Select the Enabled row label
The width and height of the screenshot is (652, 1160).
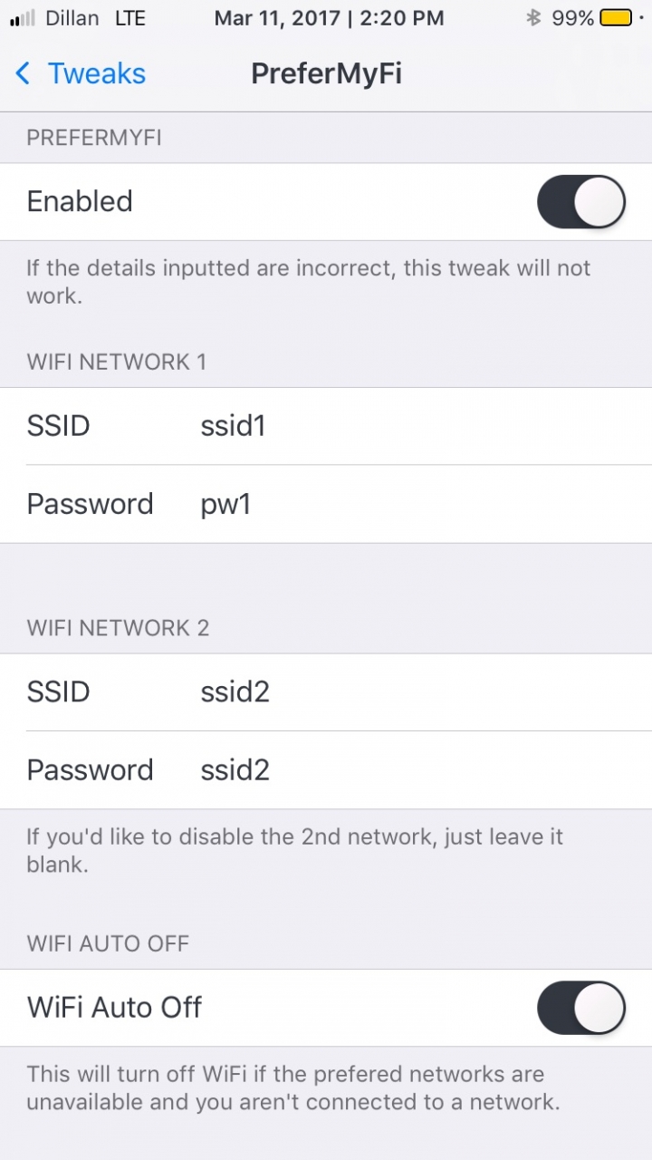point(80,201)
